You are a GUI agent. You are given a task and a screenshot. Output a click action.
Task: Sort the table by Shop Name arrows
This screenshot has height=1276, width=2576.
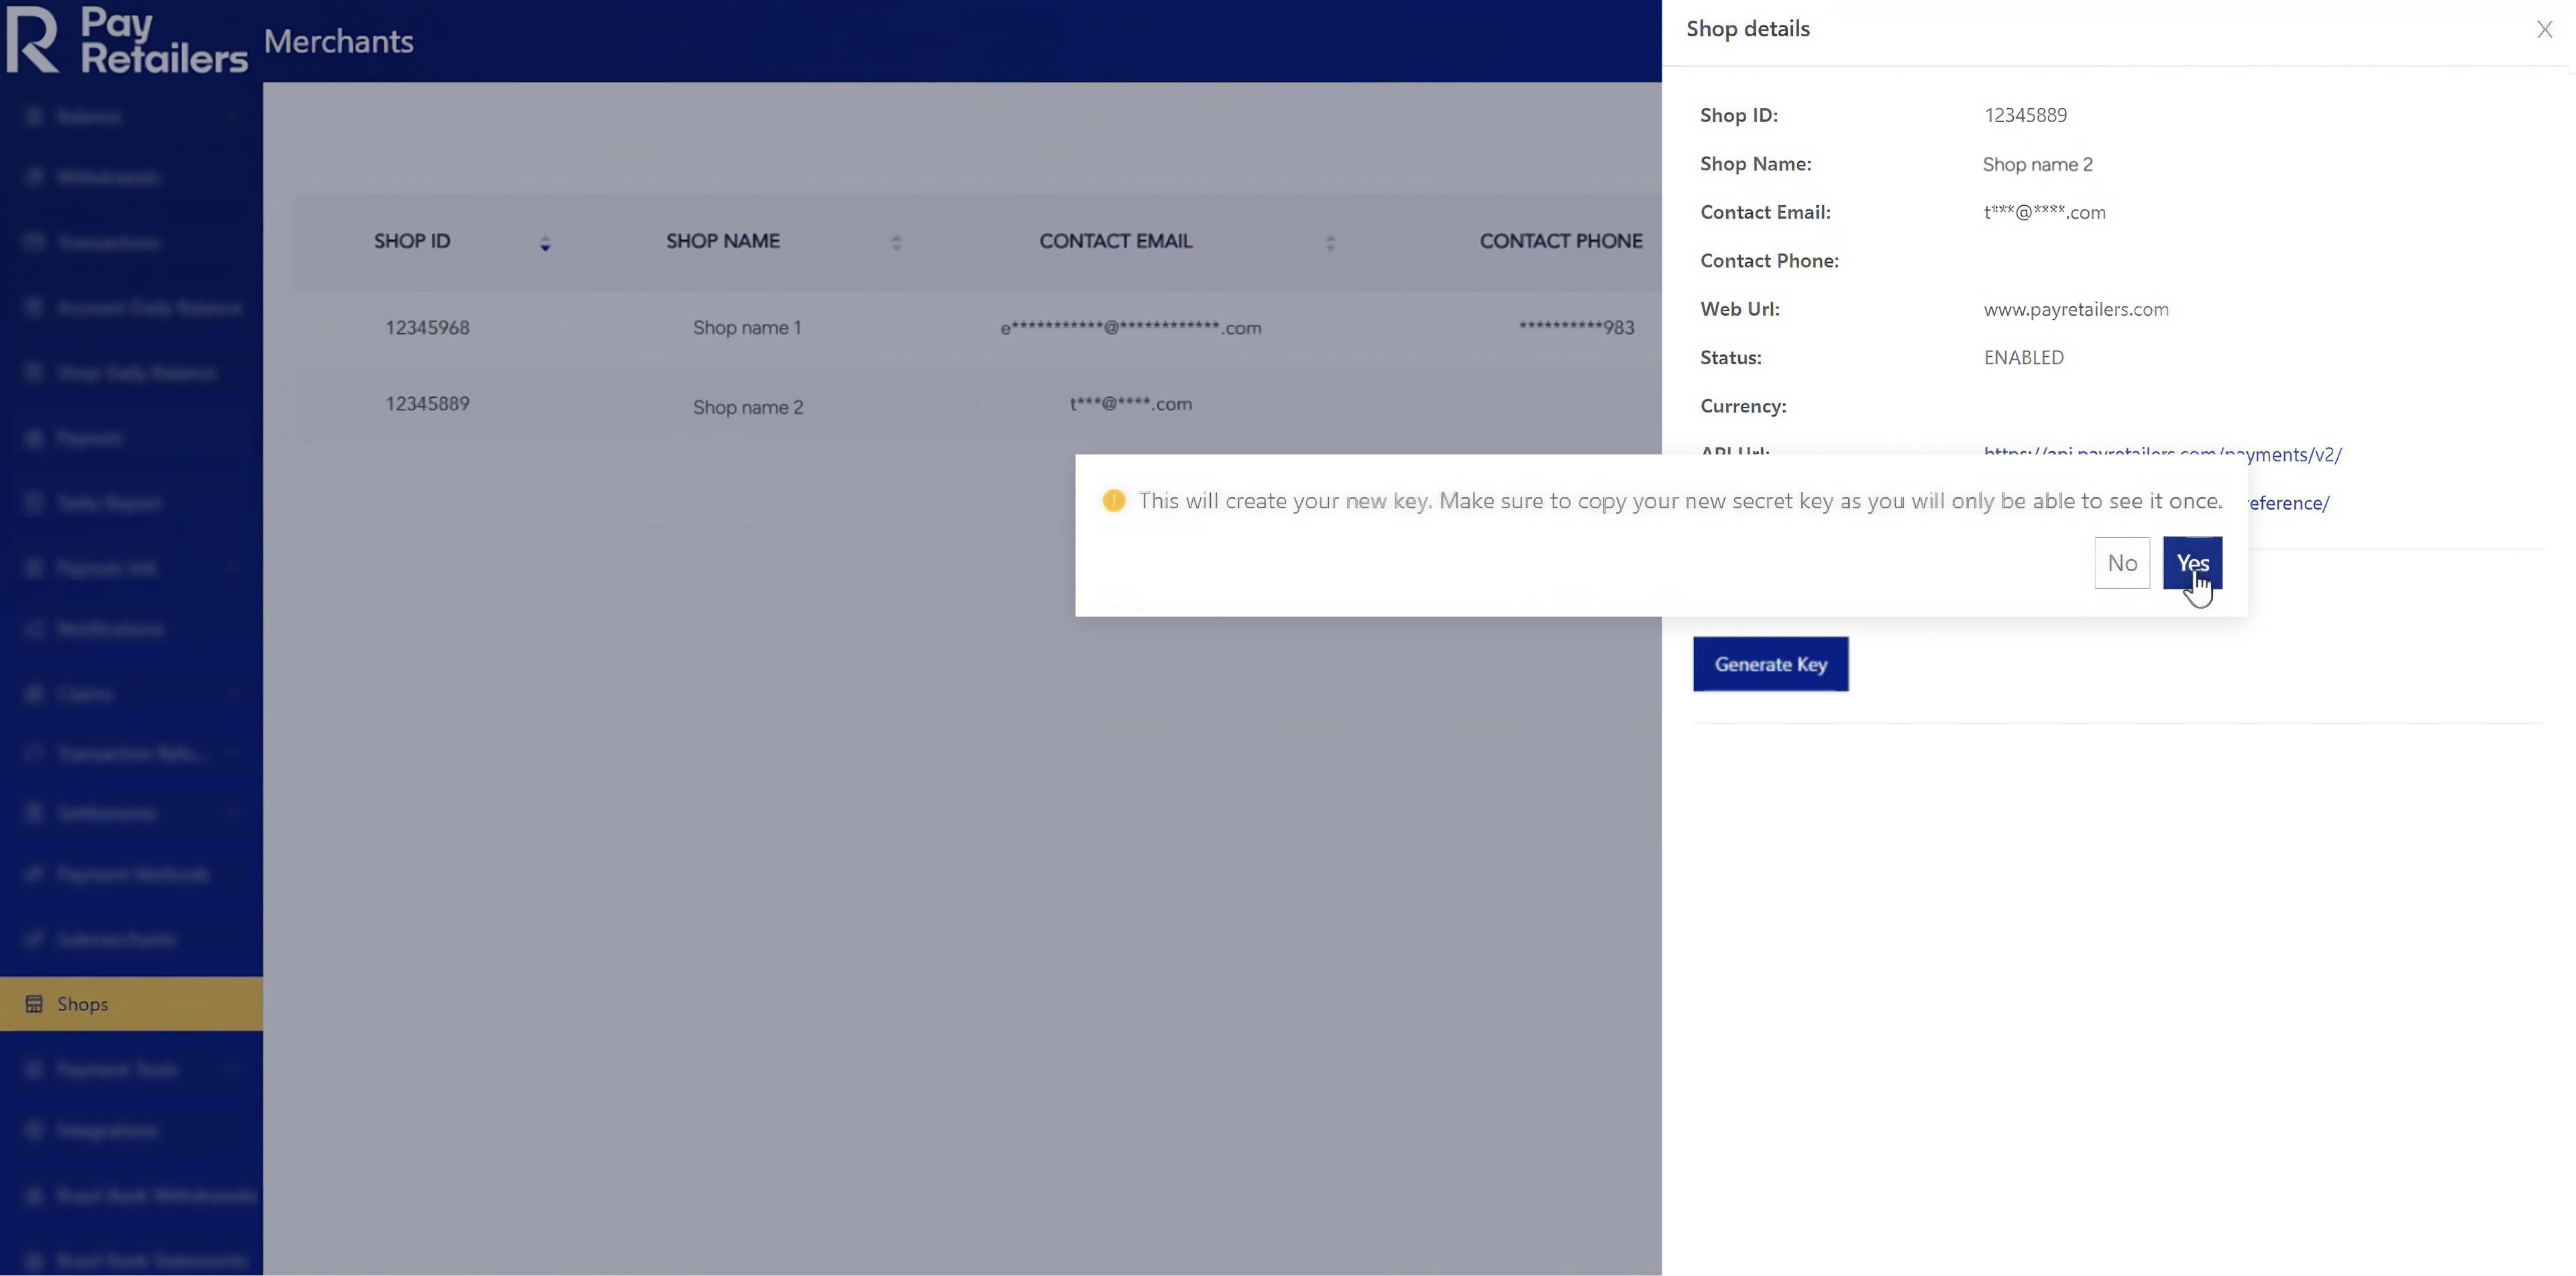[896, 243]
